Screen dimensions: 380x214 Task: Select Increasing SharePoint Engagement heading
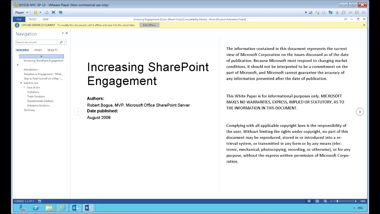[43, 61]
